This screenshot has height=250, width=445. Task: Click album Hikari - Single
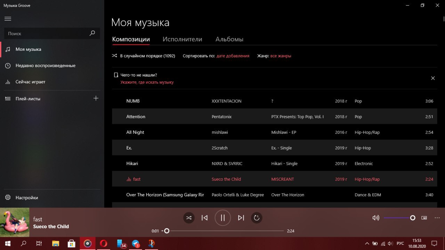point(284,163)
